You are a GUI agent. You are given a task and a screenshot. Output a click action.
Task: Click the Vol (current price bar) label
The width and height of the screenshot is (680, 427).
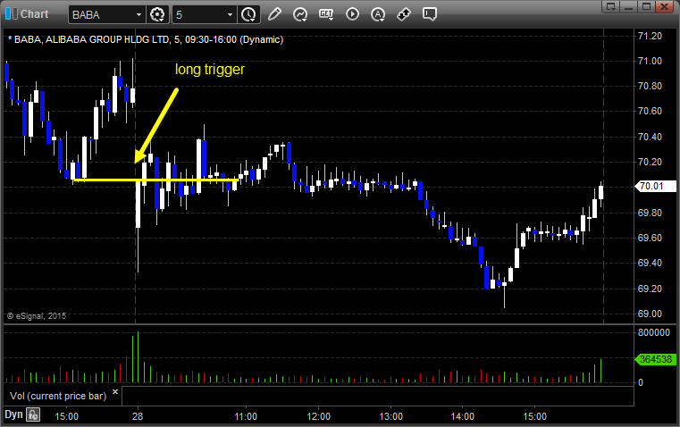tap(58, 396)
